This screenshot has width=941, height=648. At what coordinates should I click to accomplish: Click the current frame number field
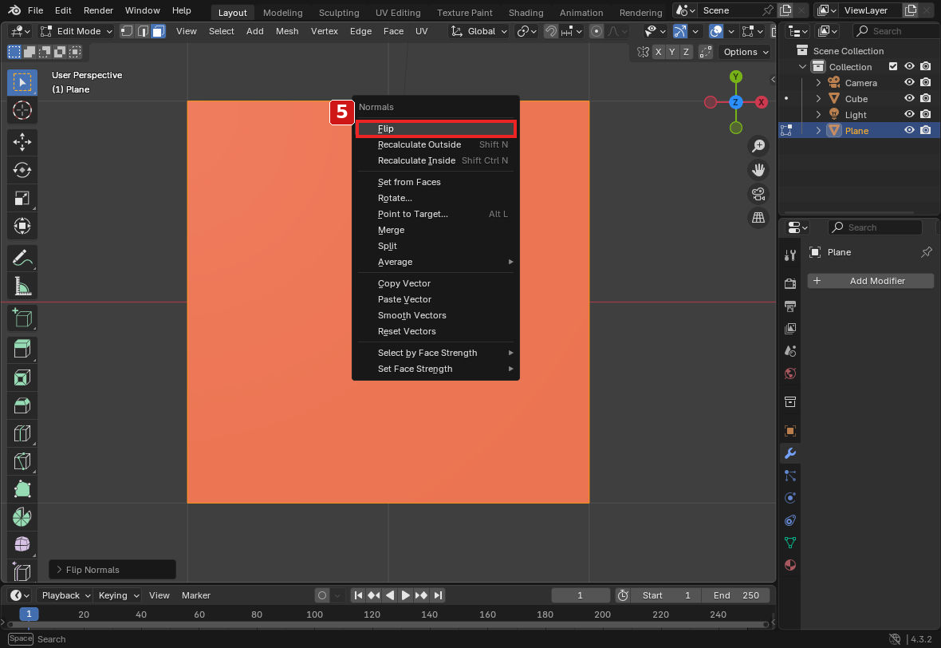(581, 596)
